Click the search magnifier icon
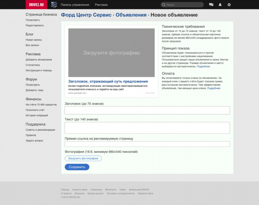 point(164,4)
